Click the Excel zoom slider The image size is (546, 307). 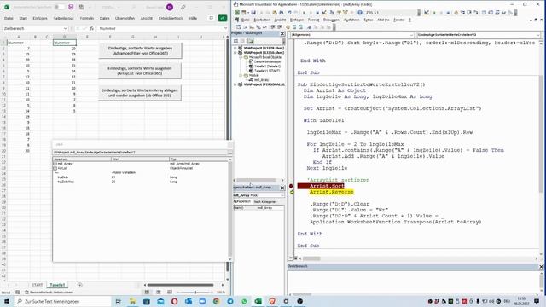195,292
